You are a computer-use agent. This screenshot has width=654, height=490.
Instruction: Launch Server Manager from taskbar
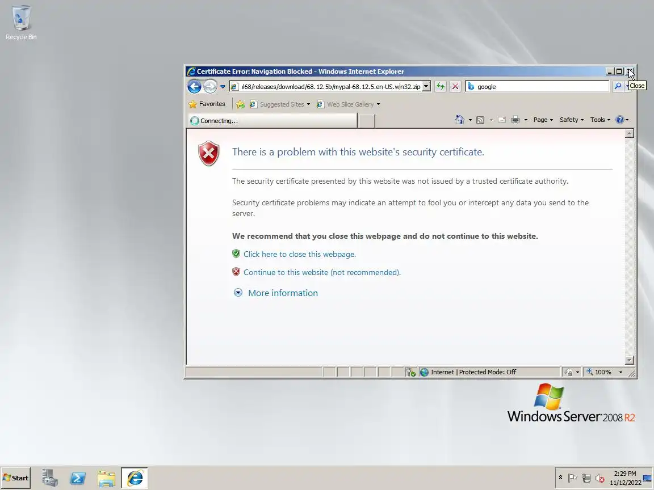click(x=50, y=478)
